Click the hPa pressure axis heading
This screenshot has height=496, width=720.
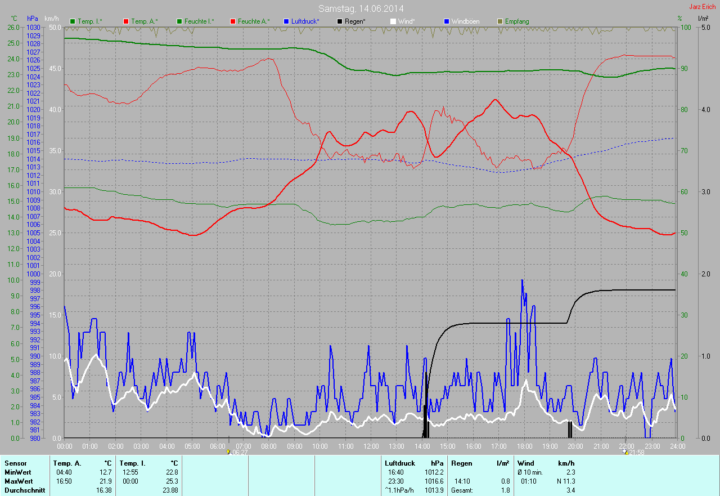(33, 19)
